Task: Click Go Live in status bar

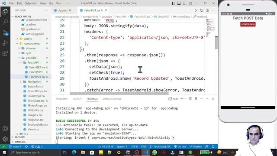Action: (180, 146)
